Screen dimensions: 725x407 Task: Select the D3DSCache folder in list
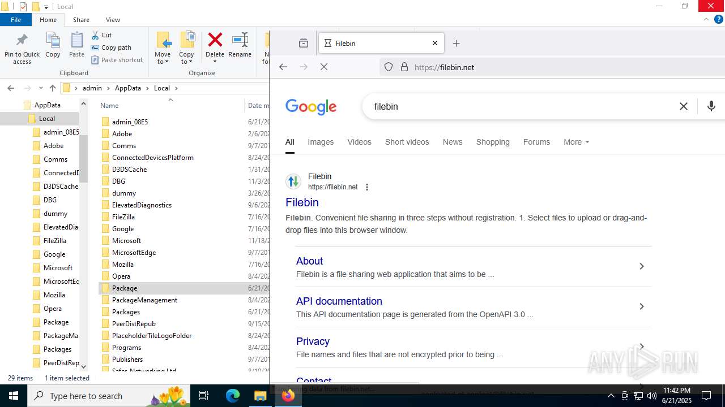129,170
